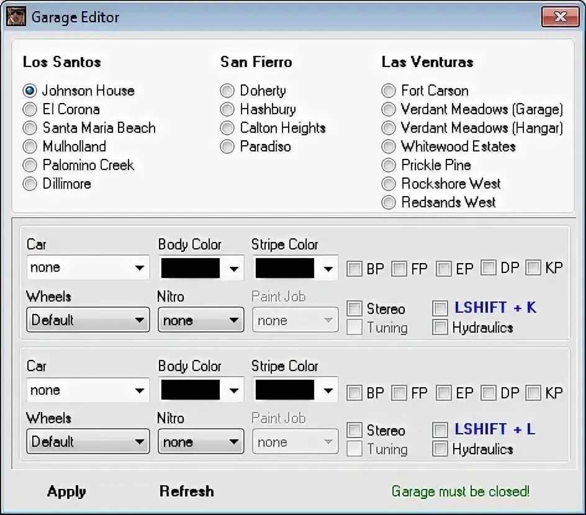The image size is (586, 515).
Task: Click 'Garage must be closed!' status text
Action: [x=461, y=491]
